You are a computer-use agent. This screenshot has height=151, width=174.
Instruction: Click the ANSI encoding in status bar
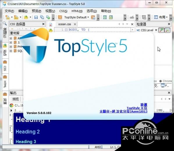click(98, 147)
